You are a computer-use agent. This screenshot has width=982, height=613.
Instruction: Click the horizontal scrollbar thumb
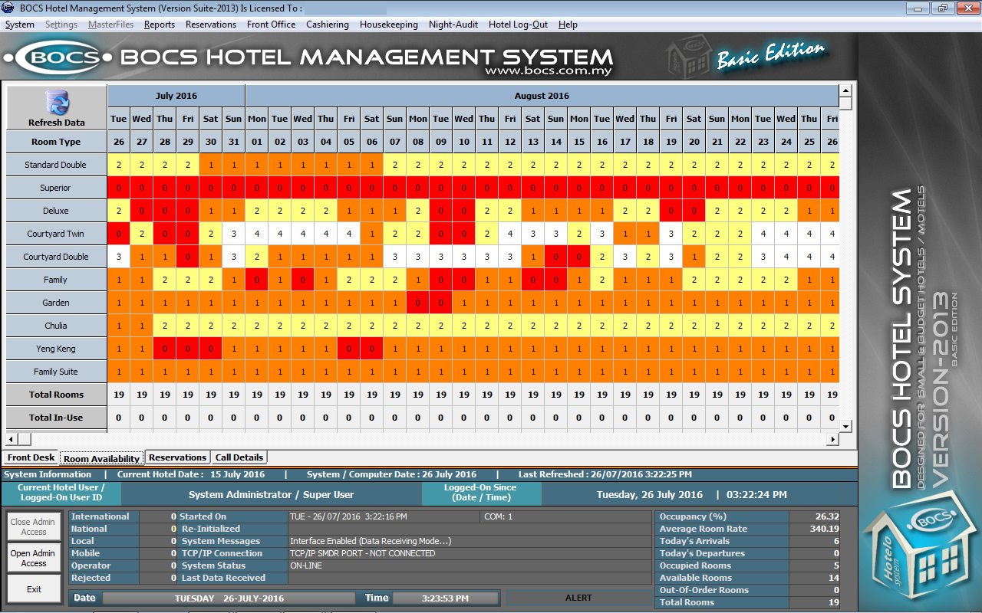24,439
